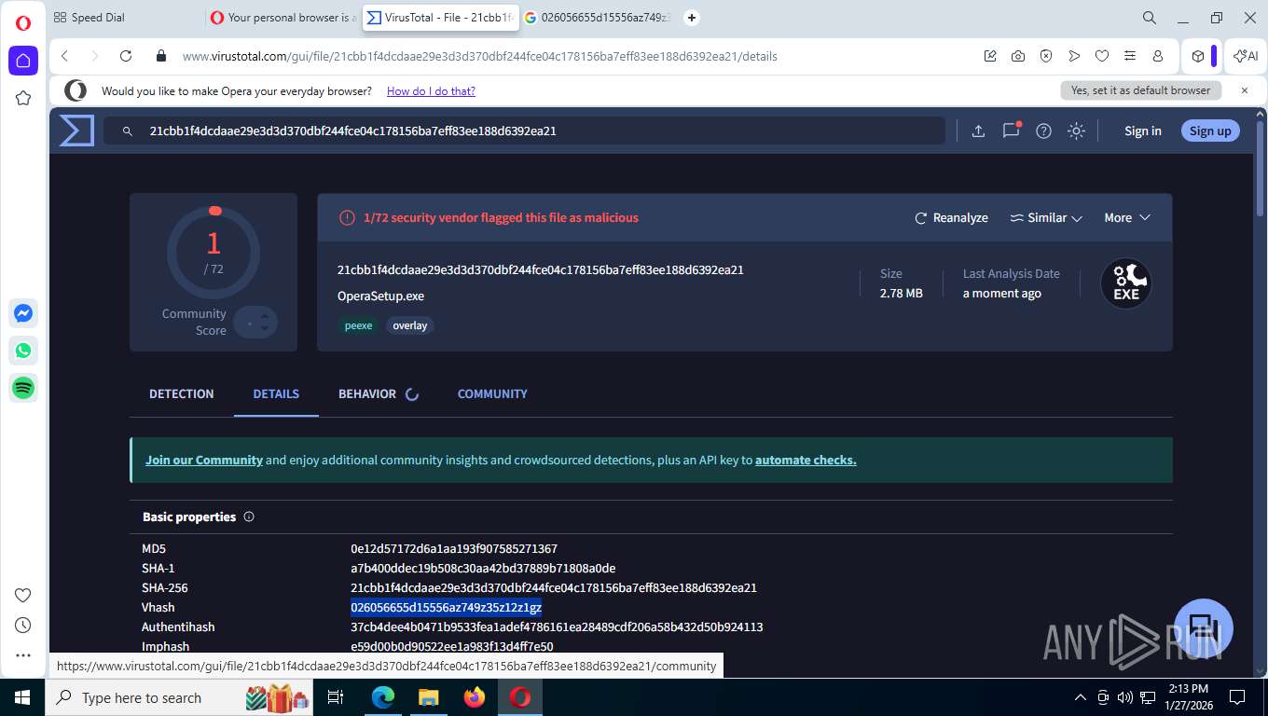Image resolution: width=1268 pixels, height=716 pixels.
Task: Click the ANY.RUN chat bubble button
Action: click(x=1204, y=628)
